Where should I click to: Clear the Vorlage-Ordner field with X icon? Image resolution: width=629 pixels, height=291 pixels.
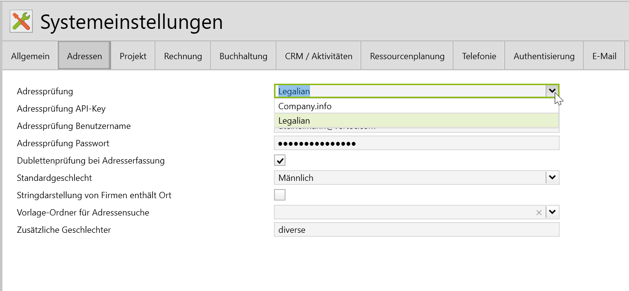pyautogui.click(x=539, y=213)
